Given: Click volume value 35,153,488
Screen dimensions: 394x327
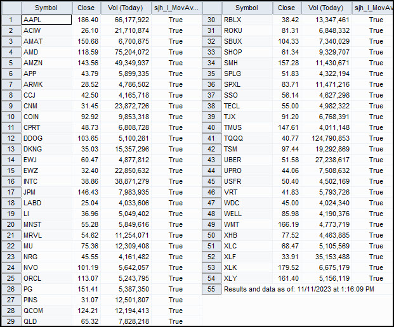Looking at the screenshot, I should (326, 257).
